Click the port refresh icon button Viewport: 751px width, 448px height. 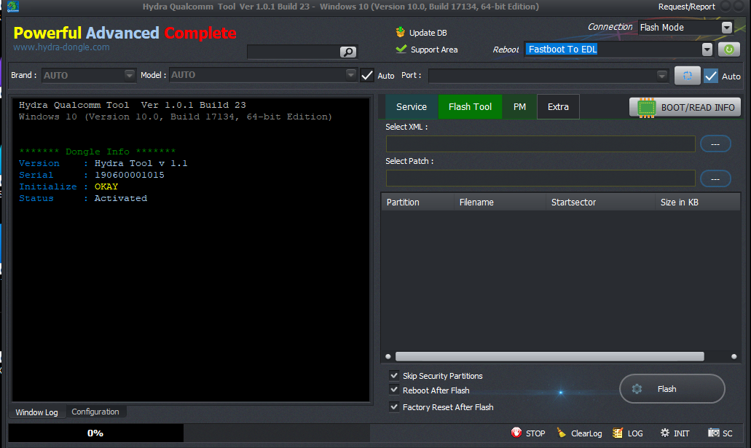(x=688, y=76)
